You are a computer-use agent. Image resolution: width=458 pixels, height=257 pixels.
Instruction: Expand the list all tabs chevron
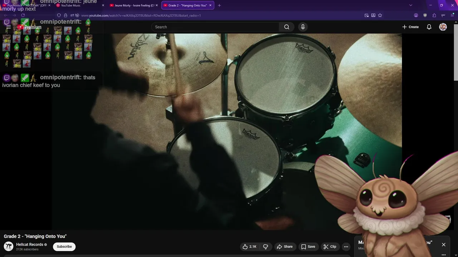pos(411,5)
